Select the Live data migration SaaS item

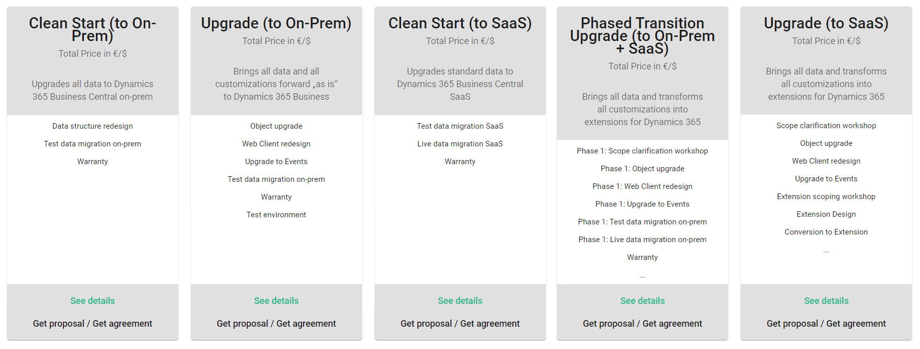(x=460, y=144)
